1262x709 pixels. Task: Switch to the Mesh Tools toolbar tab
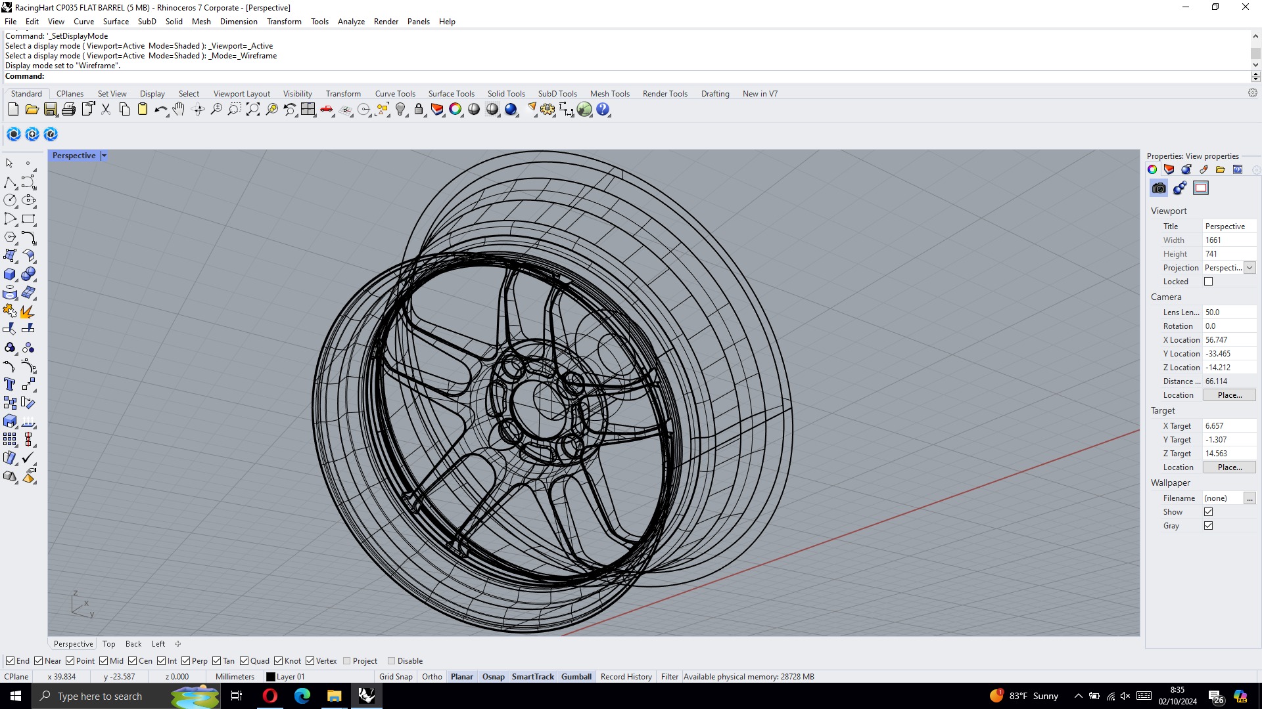tap(609, 94)
